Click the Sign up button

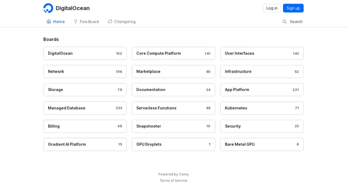pyautogui.click(x=293, y=8)
